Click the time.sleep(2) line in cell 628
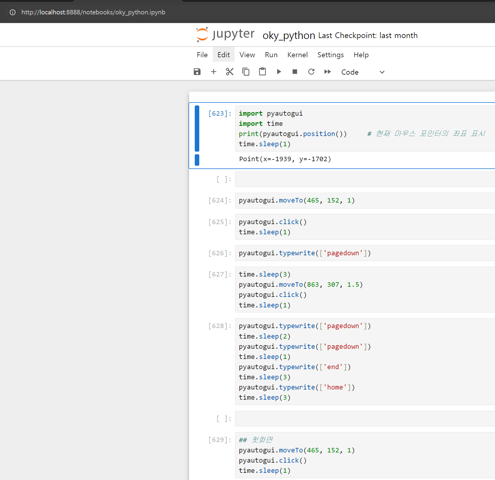Viewport: 495px width, 480px height. click(265, 336)
